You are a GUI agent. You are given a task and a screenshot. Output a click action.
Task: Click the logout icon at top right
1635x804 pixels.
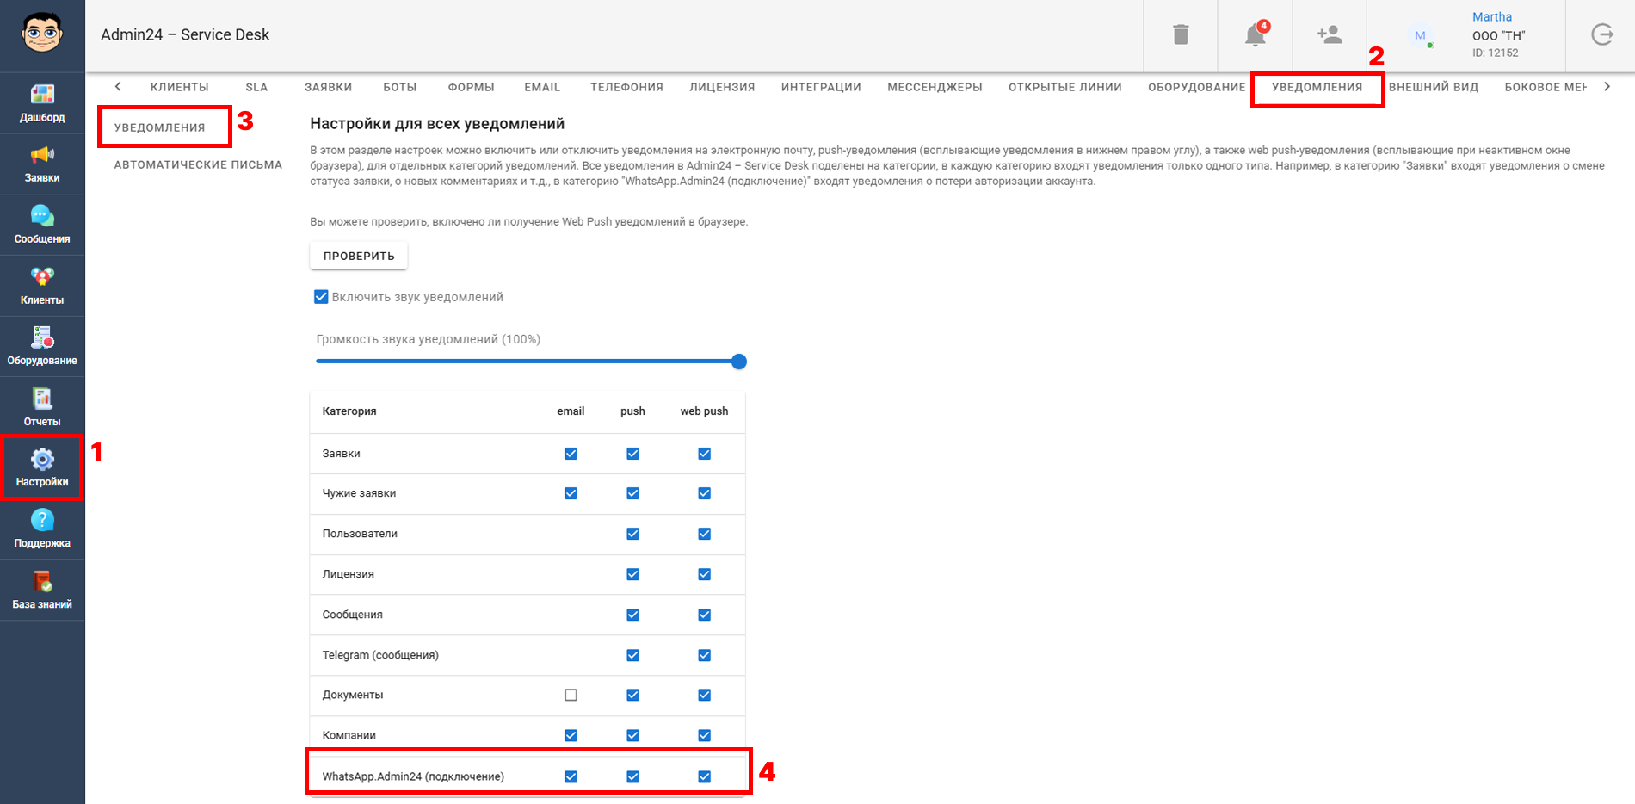click(x=1601, y=34)
